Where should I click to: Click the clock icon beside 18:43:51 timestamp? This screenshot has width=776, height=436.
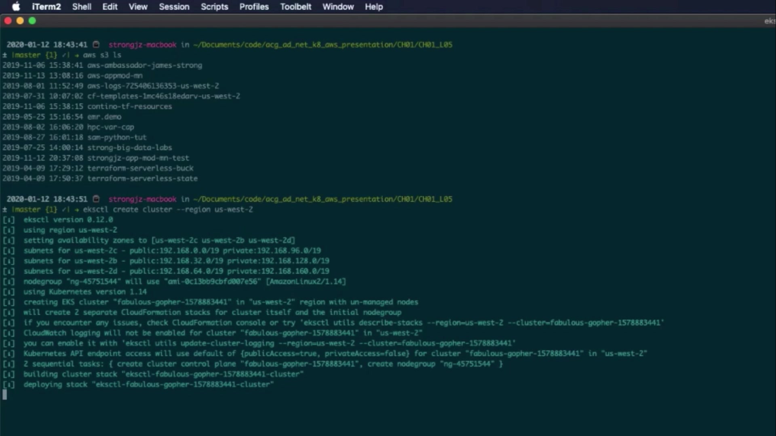coord(96,199)
